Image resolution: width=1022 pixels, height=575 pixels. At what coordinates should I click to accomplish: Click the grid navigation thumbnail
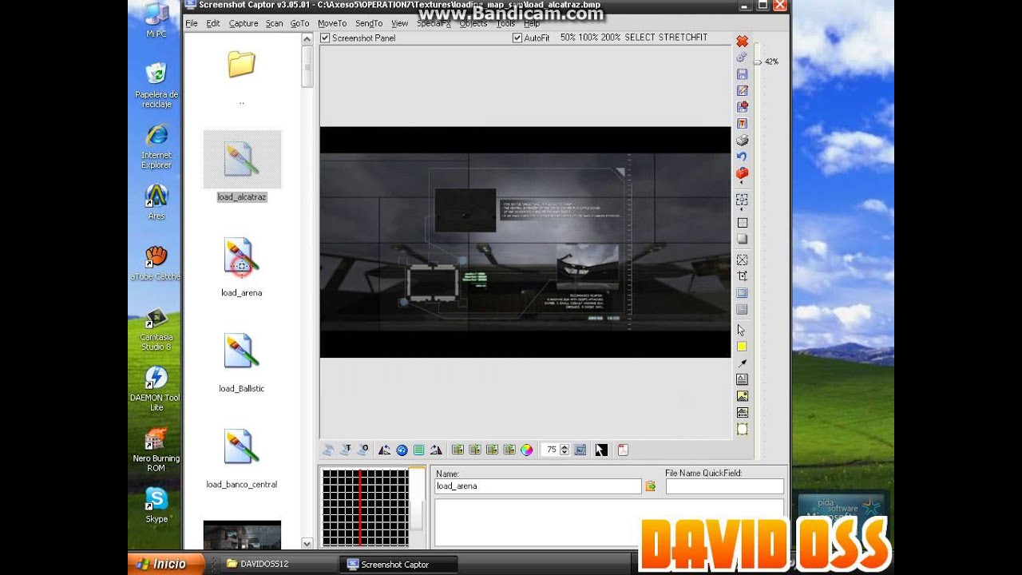(x=365, y=508)
